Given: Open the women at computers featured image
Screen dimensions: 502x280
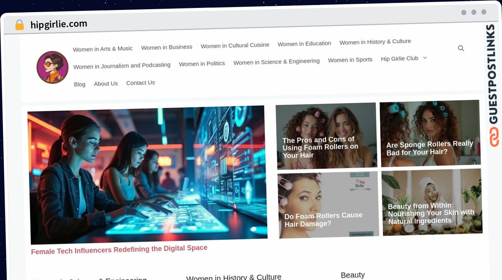Looking at the screenshot, I should click(x=147, y=175).
